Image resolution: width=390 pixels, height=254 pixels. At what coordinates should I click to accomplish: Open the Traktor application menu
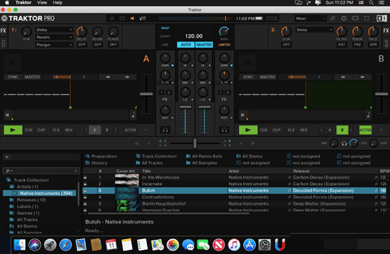tap(23, 3)
